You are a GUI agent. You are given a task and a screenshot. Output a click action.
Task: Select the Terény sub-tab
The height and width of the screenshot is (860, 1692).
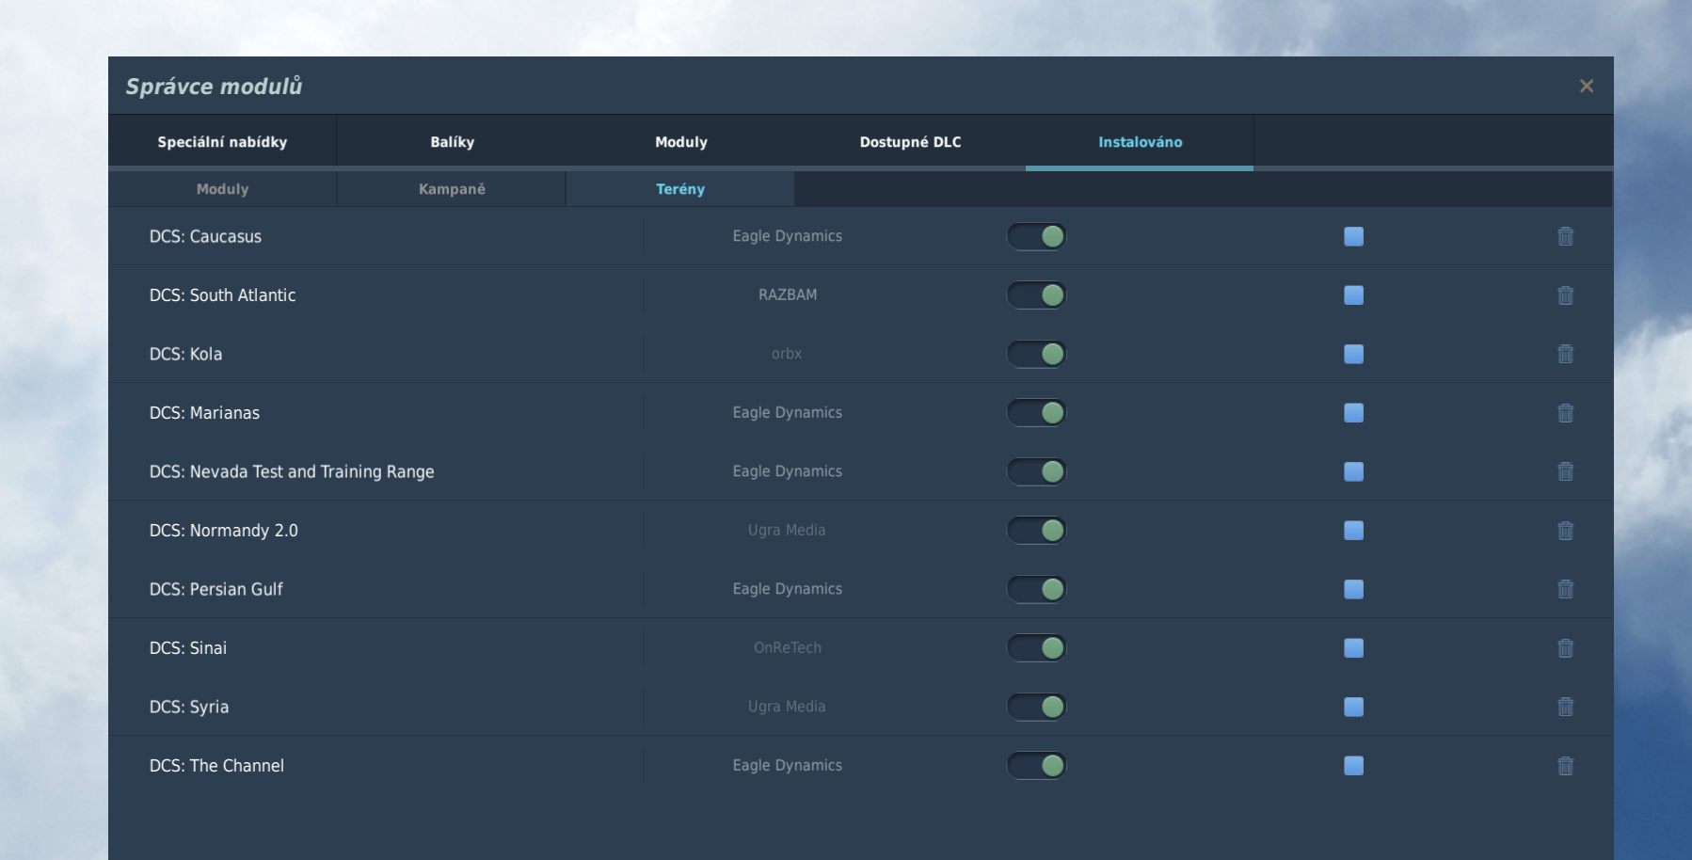680,189
